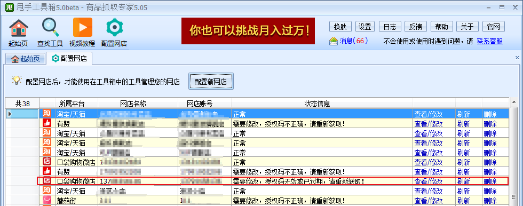Open 消息(66) messages link
This screenshot has width=523, height=206.
(353, 41)
